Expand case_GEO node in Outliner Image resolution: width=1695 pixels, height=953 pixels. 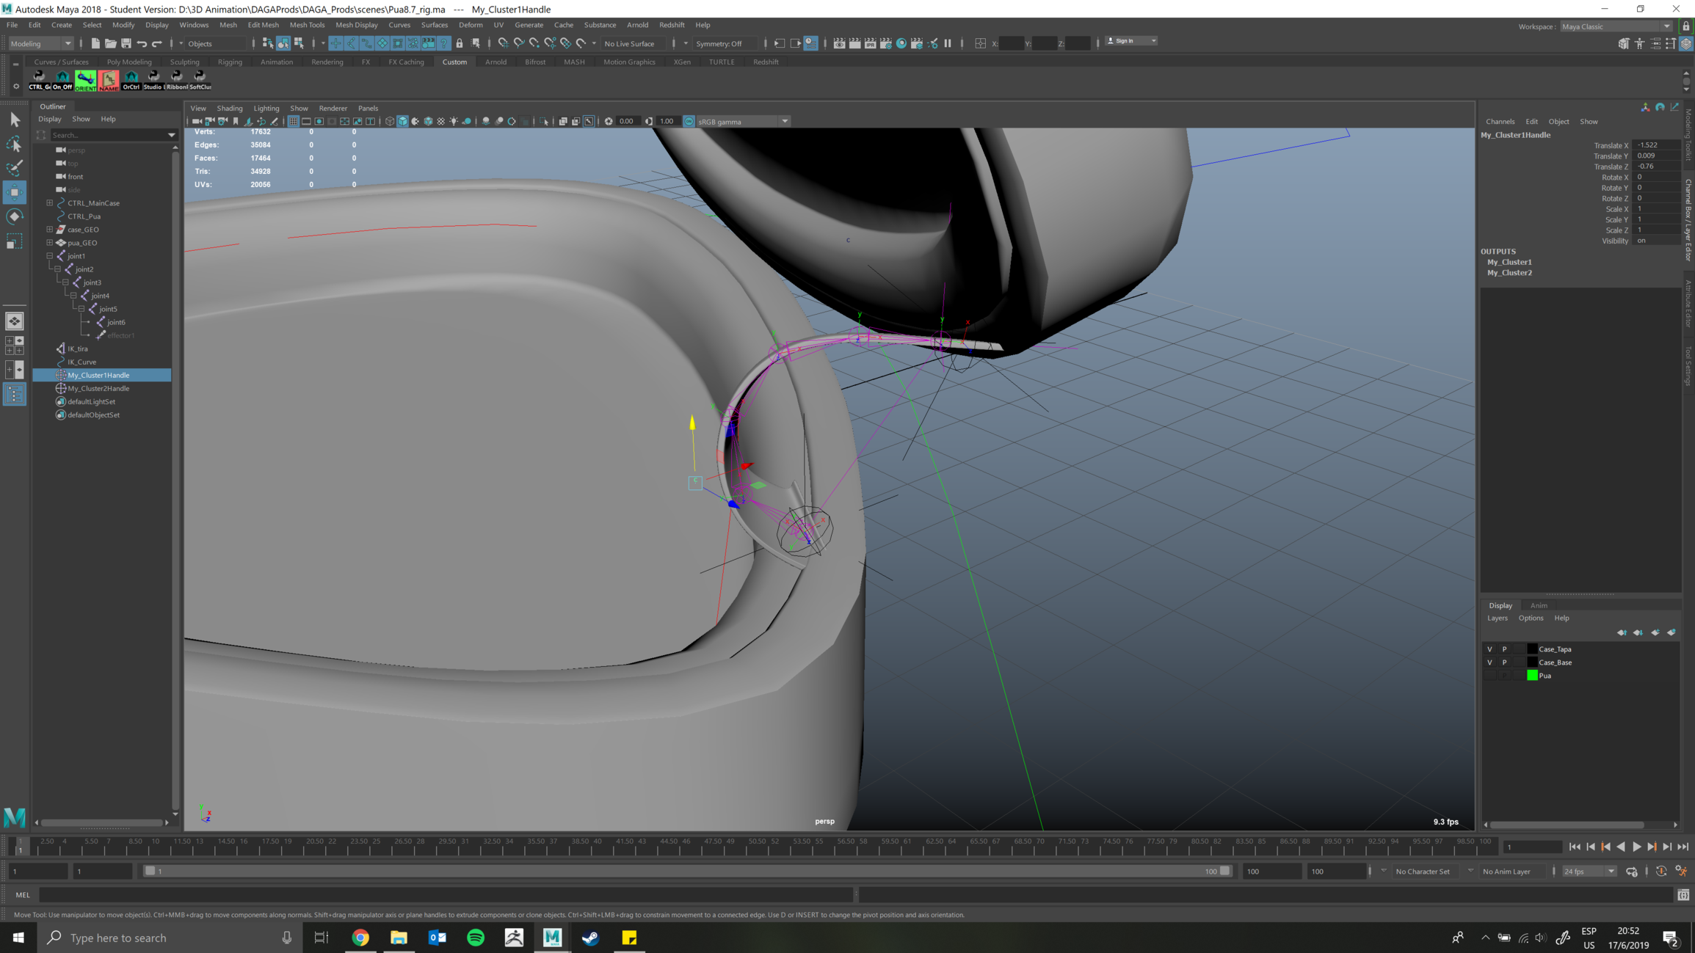[49, 230]
